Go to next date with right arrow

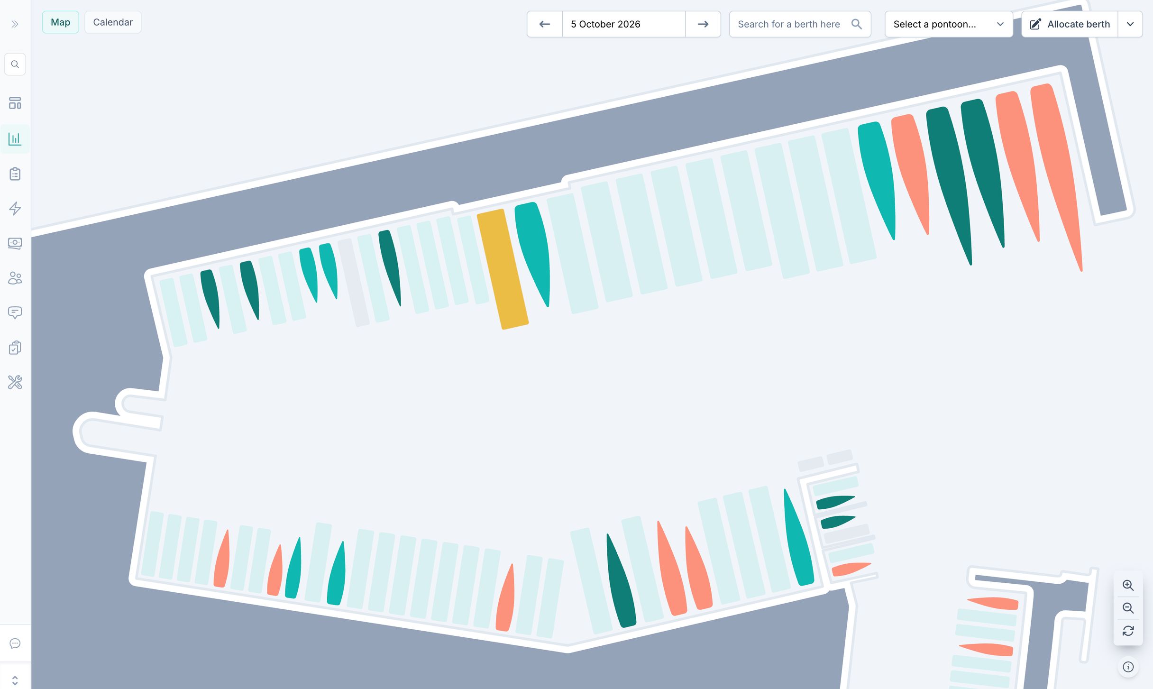(703, 24)
